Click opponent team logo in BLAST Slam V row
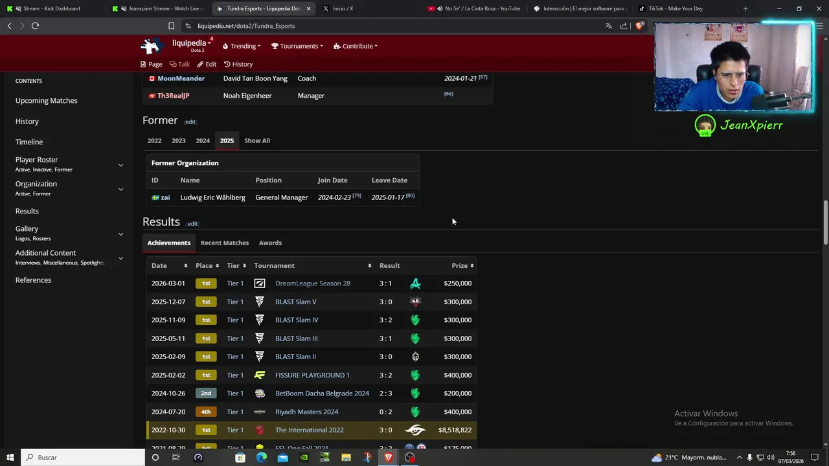829x466 pixels. click(415, 302)
